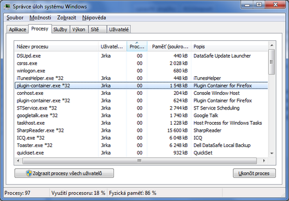Screen dimensions: 289x201
Task: Open the Uživatelé tab
Action: pyautogui.click(x=119, y=29)
